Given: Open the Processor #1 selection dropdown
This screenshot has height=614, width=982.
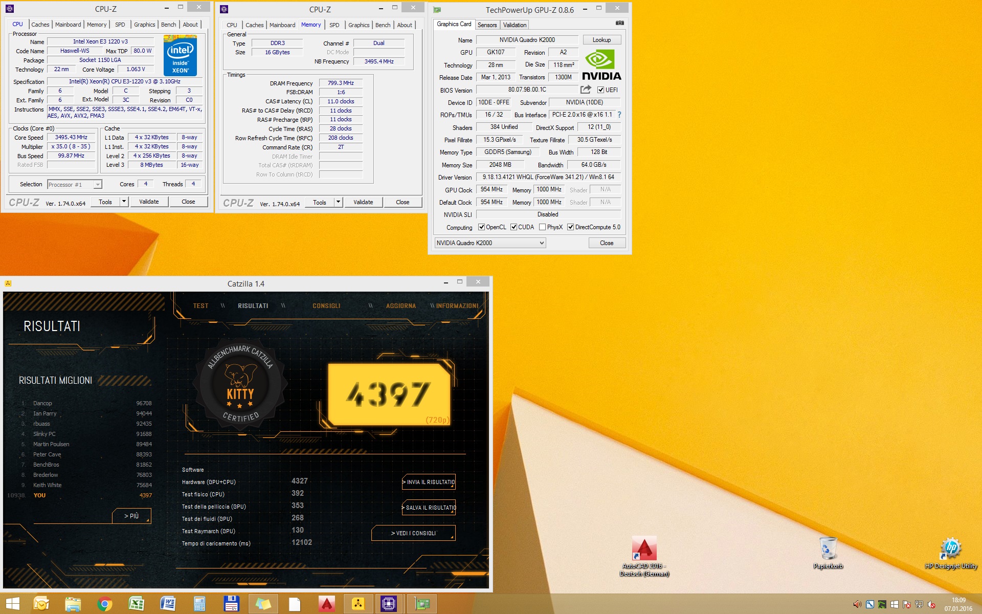Looking at the screenshot, I should coord(75,185).
